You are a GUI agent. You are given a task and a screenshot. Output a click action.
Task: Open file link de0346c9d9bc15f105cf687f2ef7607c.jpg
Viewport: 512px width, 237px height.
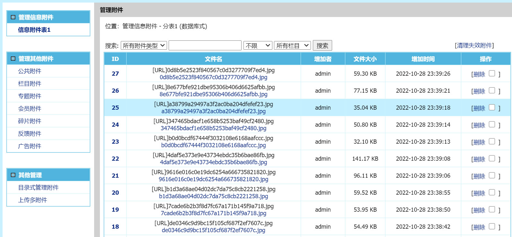click(214, 230)
